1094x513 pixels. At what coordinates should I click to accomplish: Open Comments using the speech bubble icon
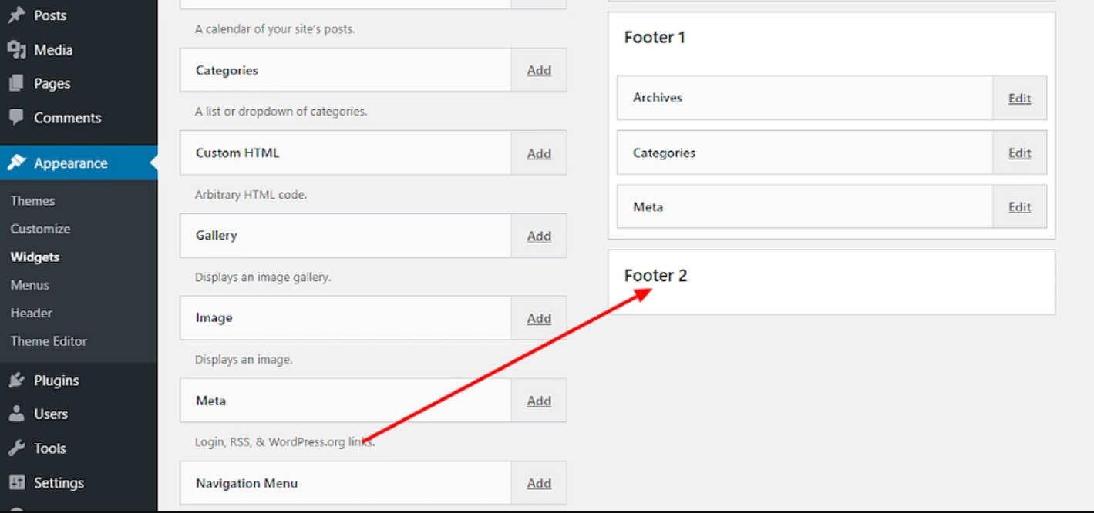point(15,117)
